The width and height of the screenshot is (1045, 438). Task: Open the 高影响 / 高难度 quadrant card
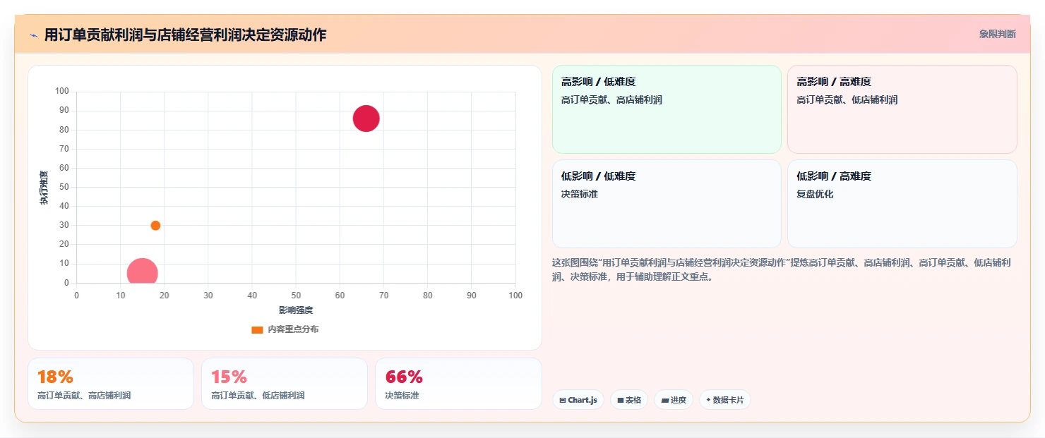(902, 109)
